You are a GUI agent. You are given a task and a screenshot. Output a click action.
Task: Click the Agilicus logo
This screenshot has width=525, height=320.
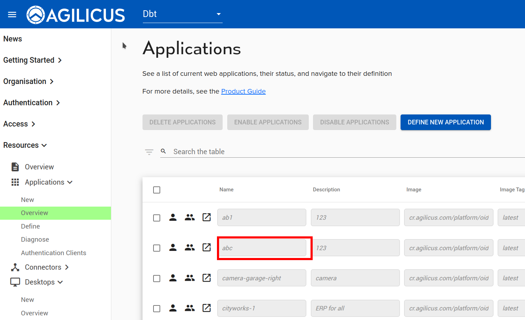click(x=76, y=15)
